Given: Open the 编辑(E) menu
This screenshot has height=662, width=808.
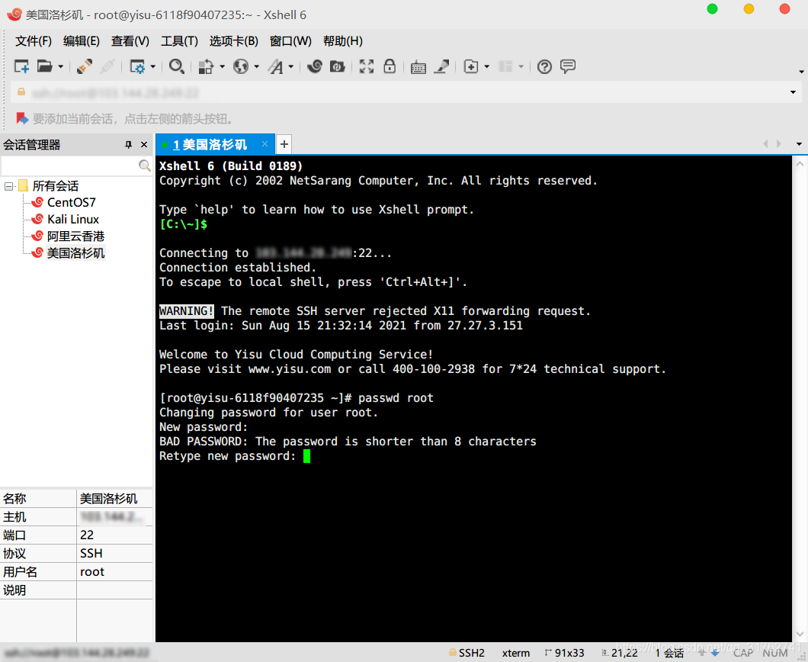Looking at the screenshot, I should 81,41.
